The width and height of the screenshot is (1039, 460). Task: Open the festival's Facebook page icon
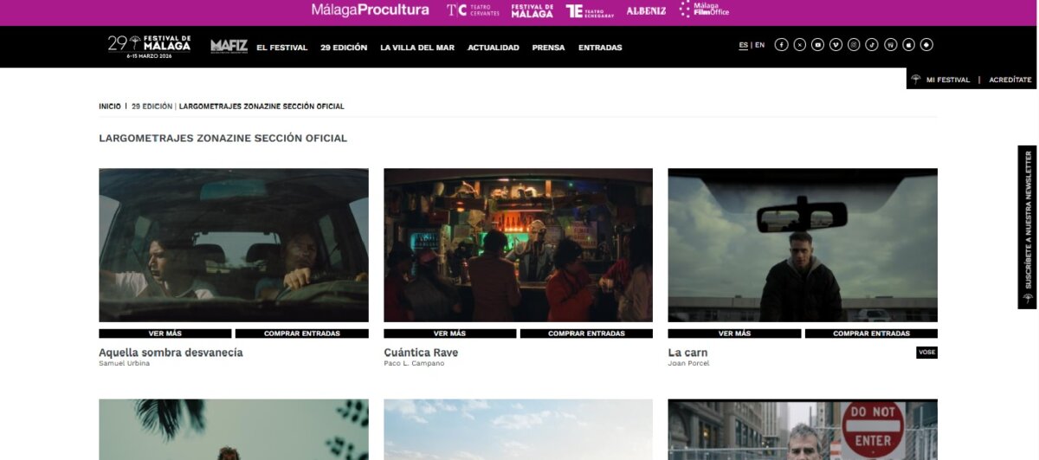coord(781,45)
